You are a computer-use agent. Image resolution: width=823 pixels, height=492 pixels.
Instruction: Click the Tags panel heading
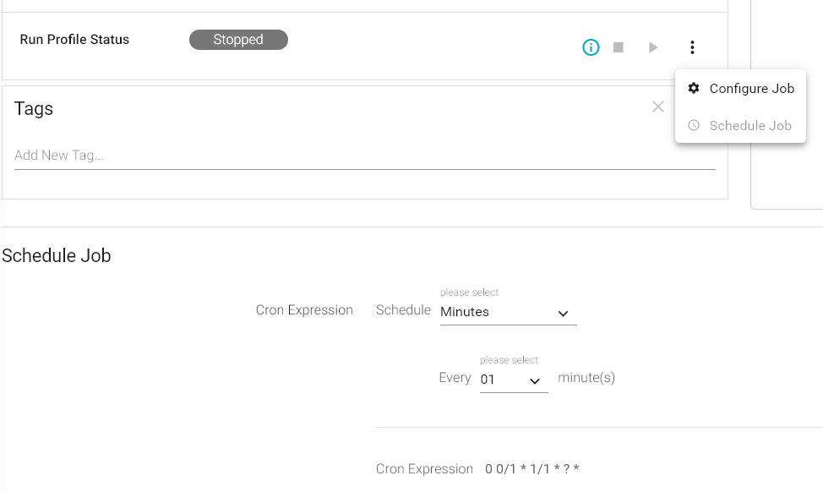pyautogui.click(x=33, y=108)
